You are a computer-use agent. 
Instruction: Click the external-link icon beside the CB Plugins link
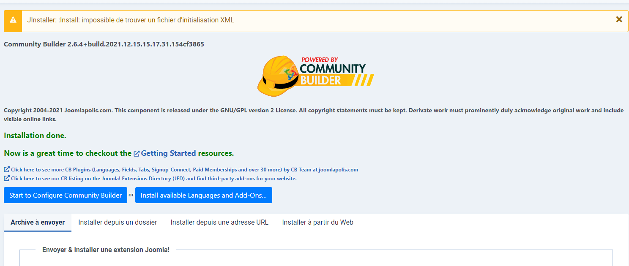(x=7, y=170)
